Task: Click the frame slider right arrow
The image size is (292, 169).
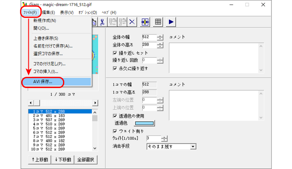Action: coord(95,103)
